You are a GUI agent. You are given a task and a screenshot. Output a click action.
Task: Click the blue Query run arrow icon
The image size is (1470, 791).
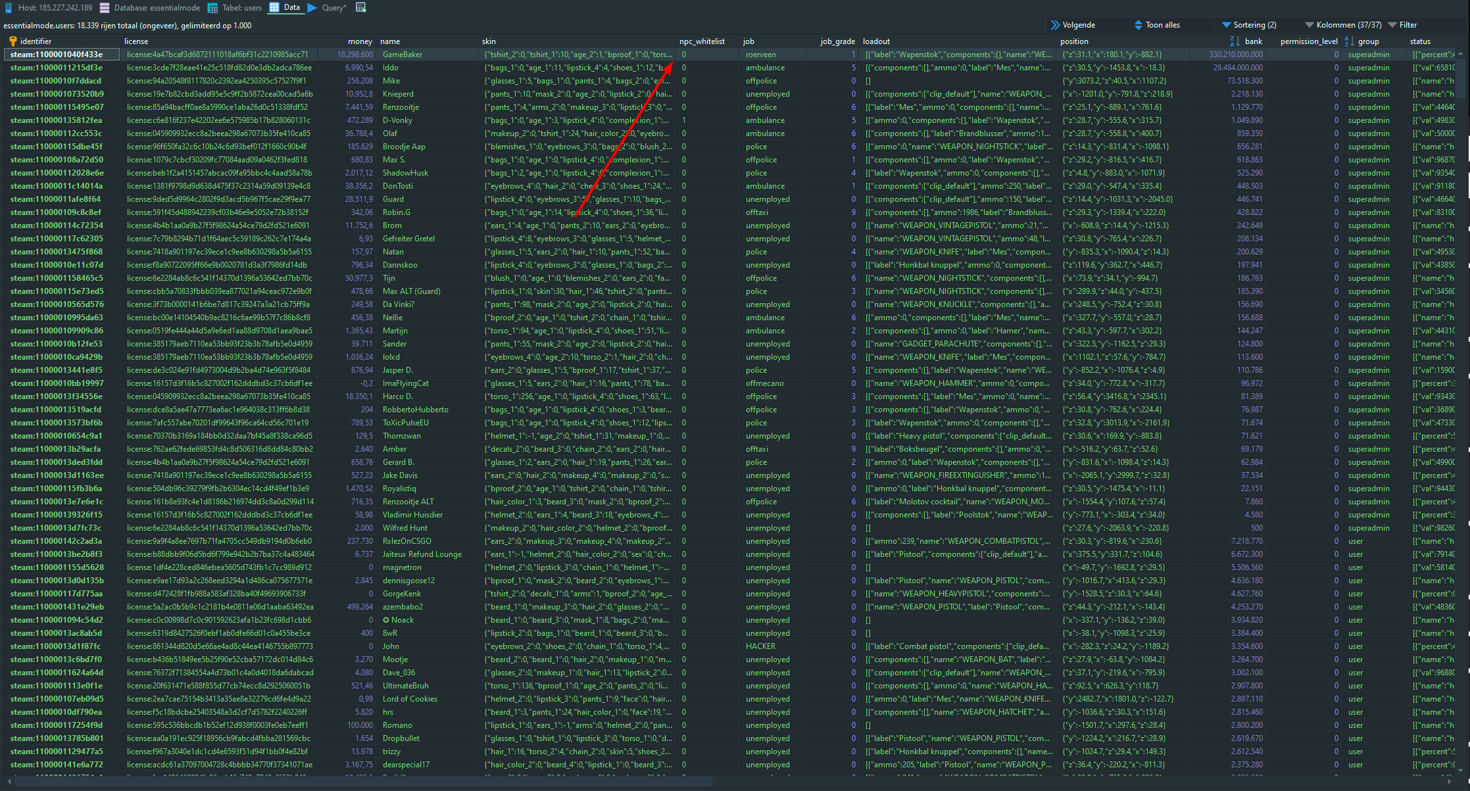tap(312, 8)
